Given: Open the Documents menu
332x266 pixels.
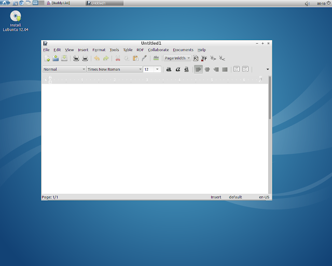Looking at the screenshot, I should 183,50.
